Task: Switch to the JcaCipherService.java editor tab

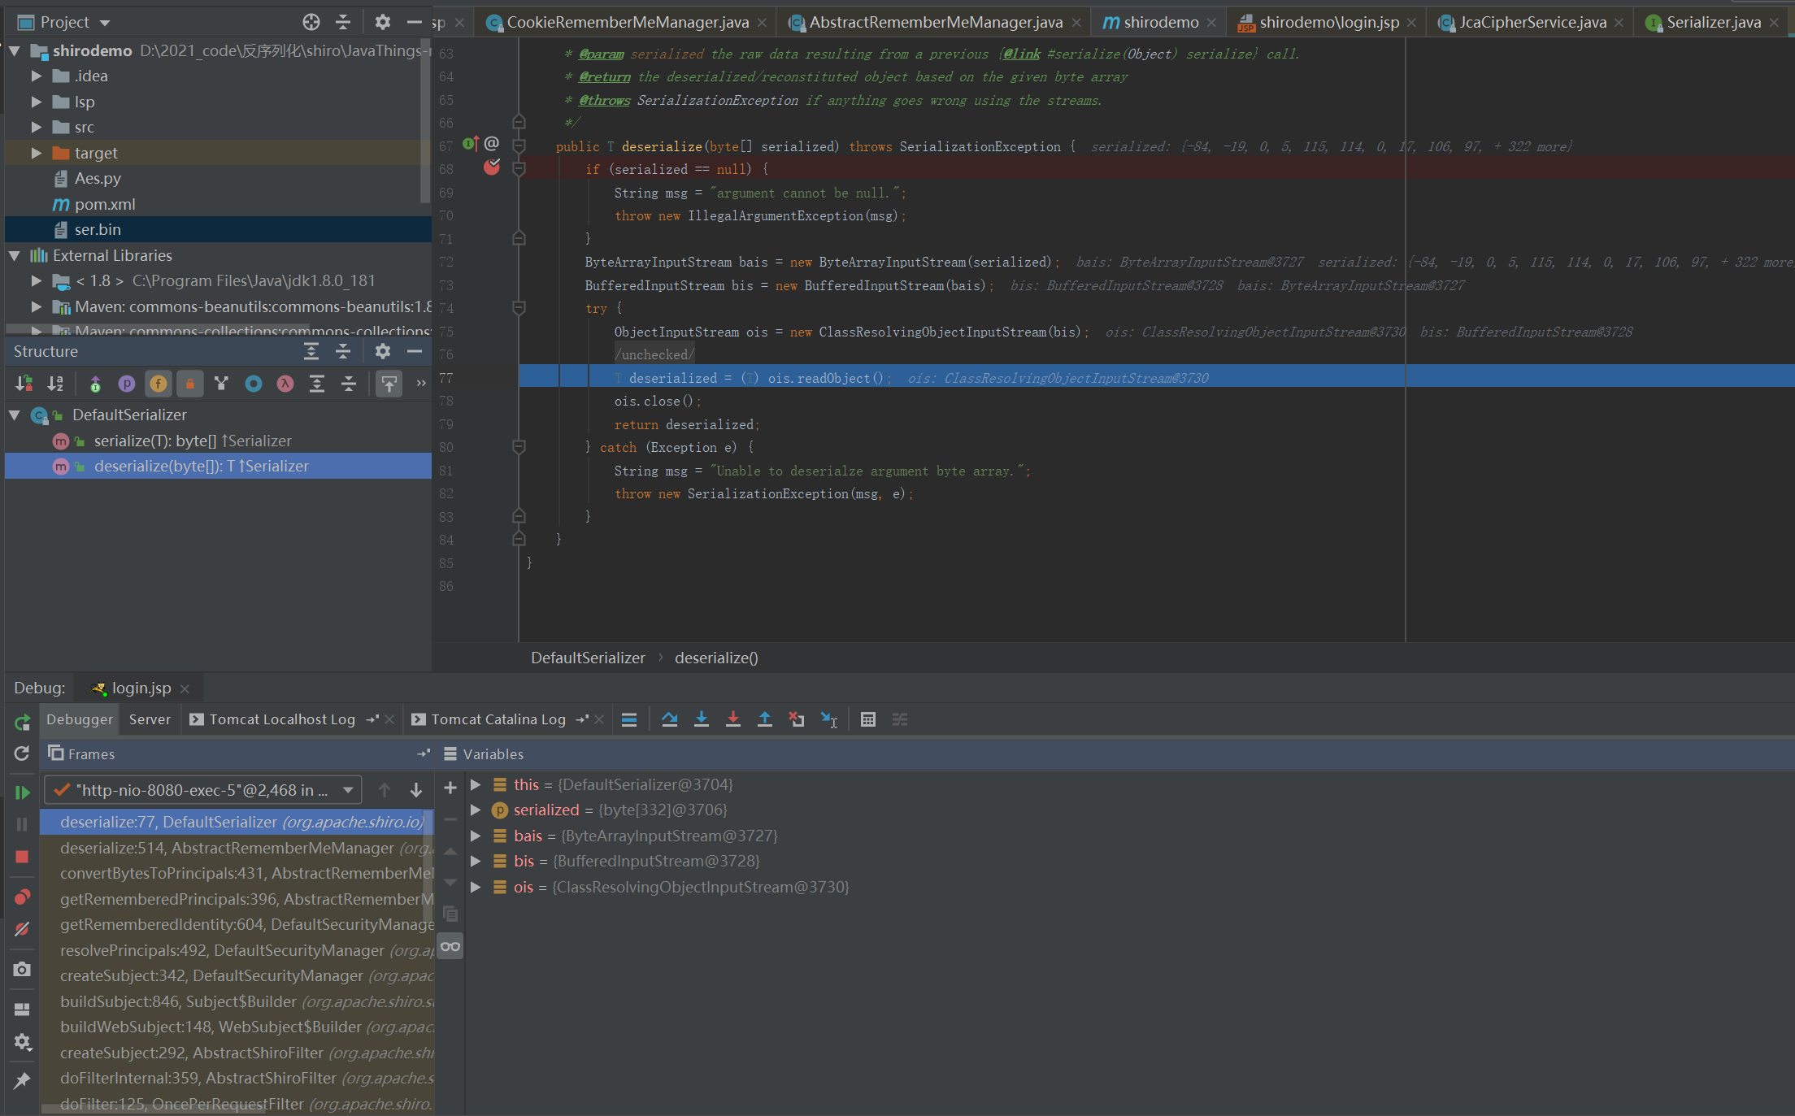Action: [1532, 22]
